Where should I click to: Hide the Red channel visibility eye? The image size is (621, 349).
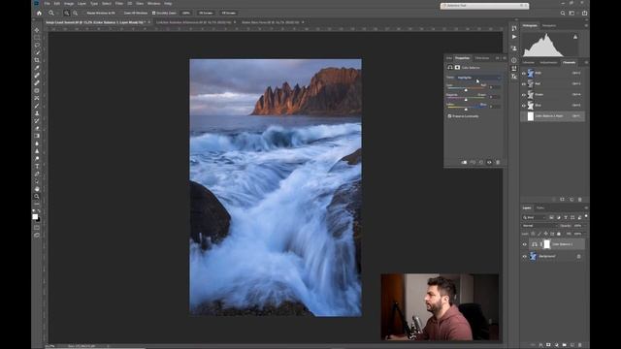coord(524,84)
